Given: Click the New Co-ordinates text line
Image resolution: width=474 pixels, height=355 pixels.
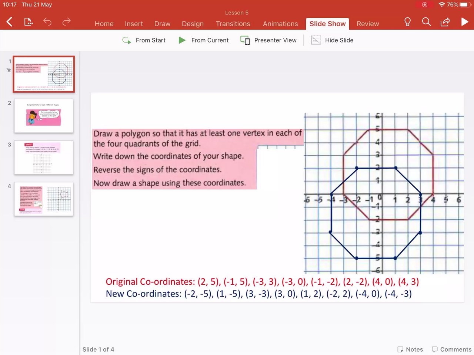Looking at the screenshot, I should (x=258, y=294).
